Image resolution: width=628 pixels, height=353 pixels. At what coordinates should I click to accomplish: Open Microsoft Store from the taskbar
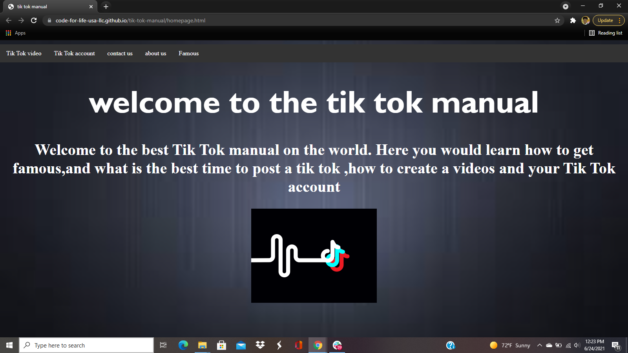[x=221, y=345]
